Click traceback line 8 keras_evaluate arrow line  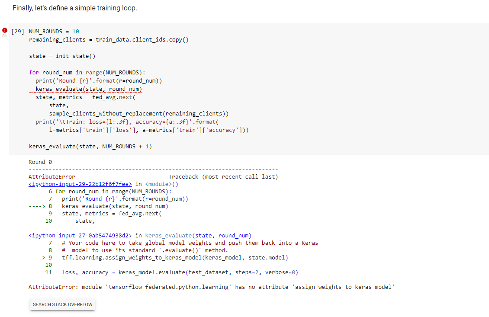pyautogui.click(x=99, y=206)
